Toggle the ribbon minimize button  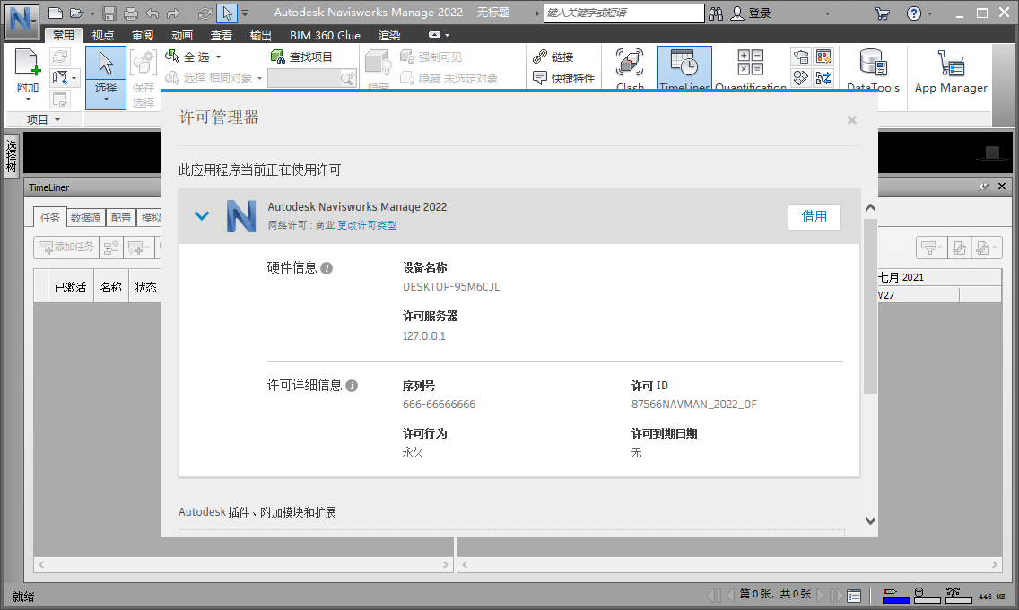coord(435,35)
